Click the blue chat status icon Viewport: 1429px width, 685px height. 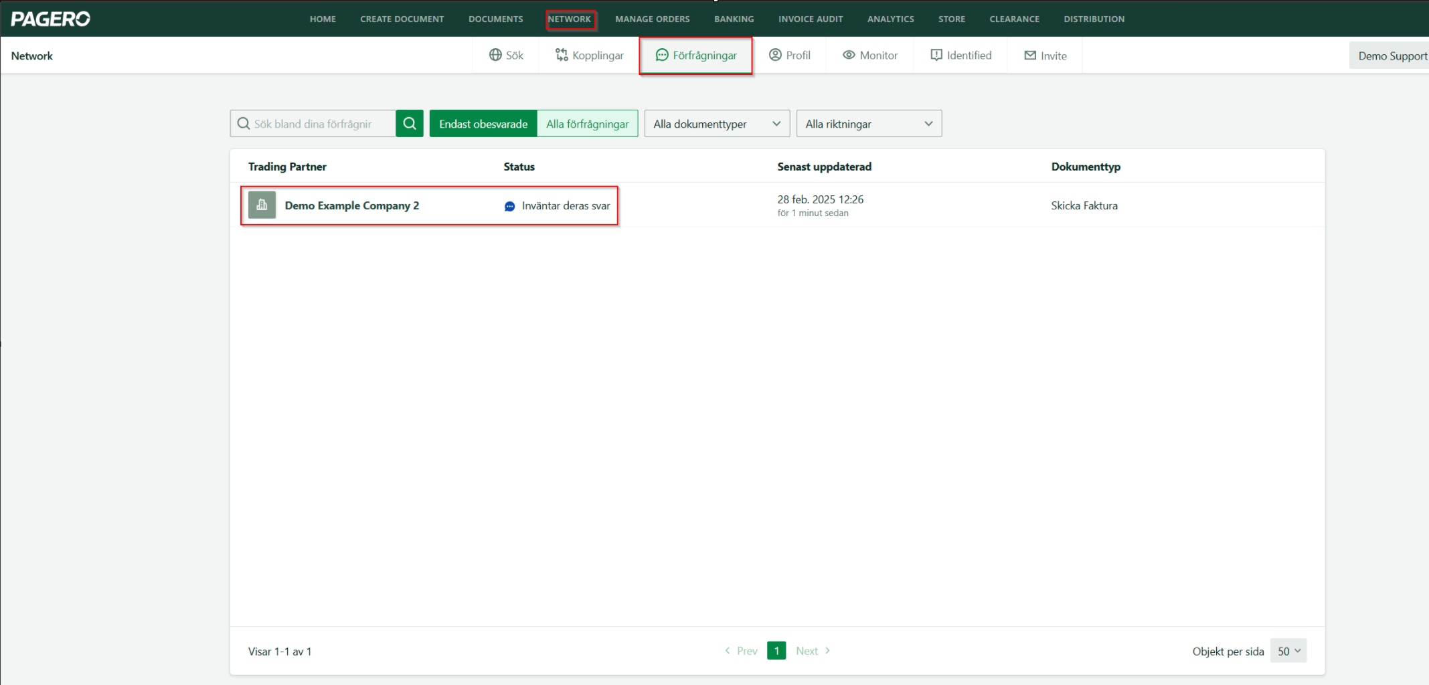pyautogui.click(x=509, y=206)
